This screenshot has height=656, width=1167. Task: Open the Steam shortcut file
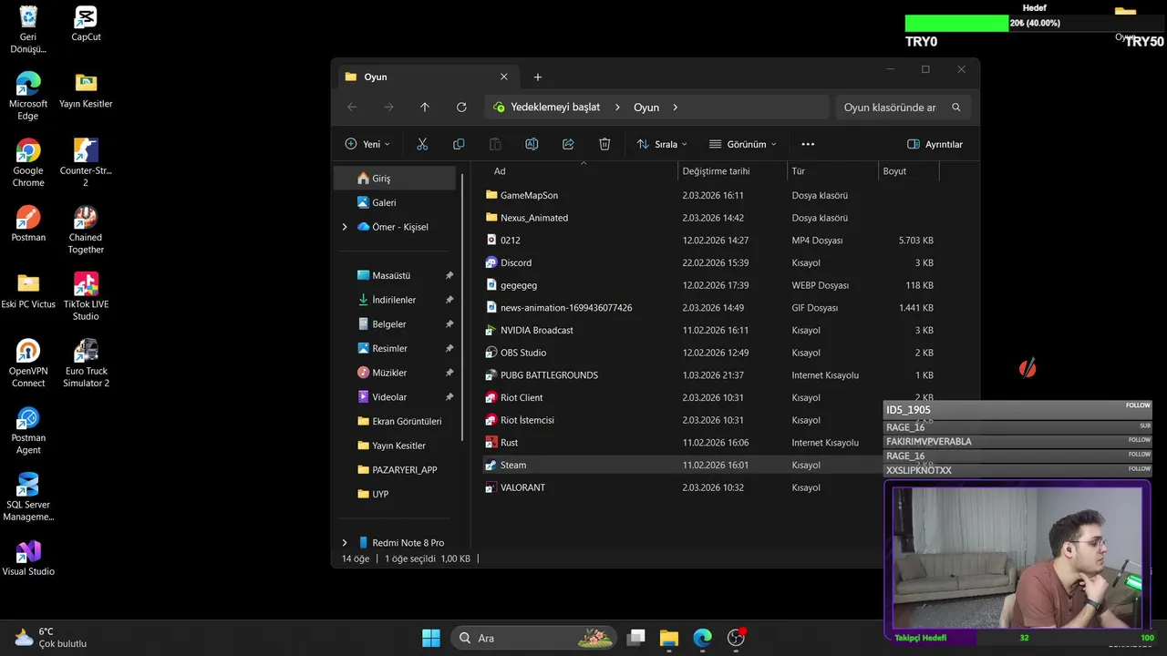tap(513, 465)
